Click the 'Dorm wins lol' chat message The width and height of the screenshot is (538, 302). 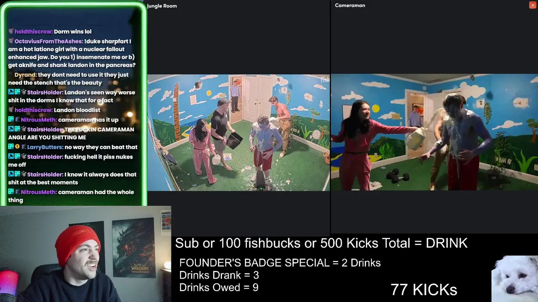[x=72, y=31]
